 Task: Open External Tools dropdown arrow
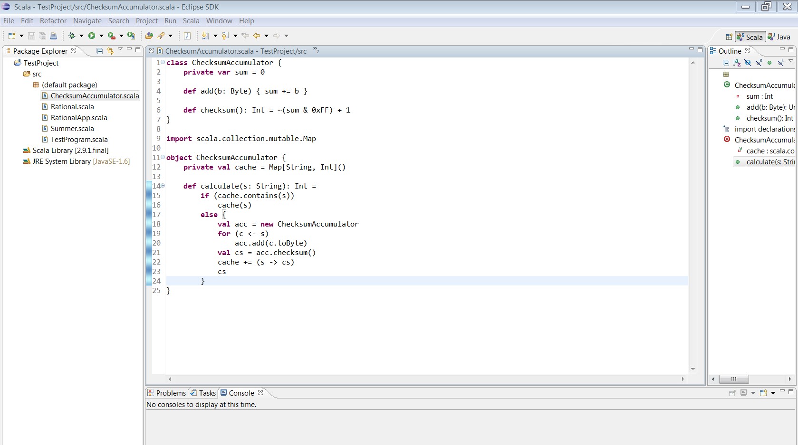point(121,36)
